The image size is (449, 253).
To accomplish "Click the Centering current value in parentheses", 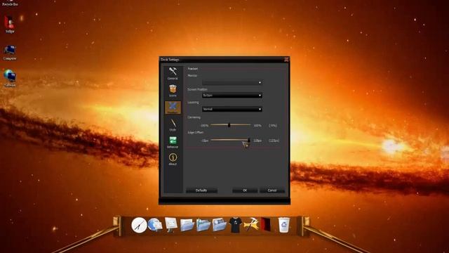I will pyautogui.click(x=273, y=125).
